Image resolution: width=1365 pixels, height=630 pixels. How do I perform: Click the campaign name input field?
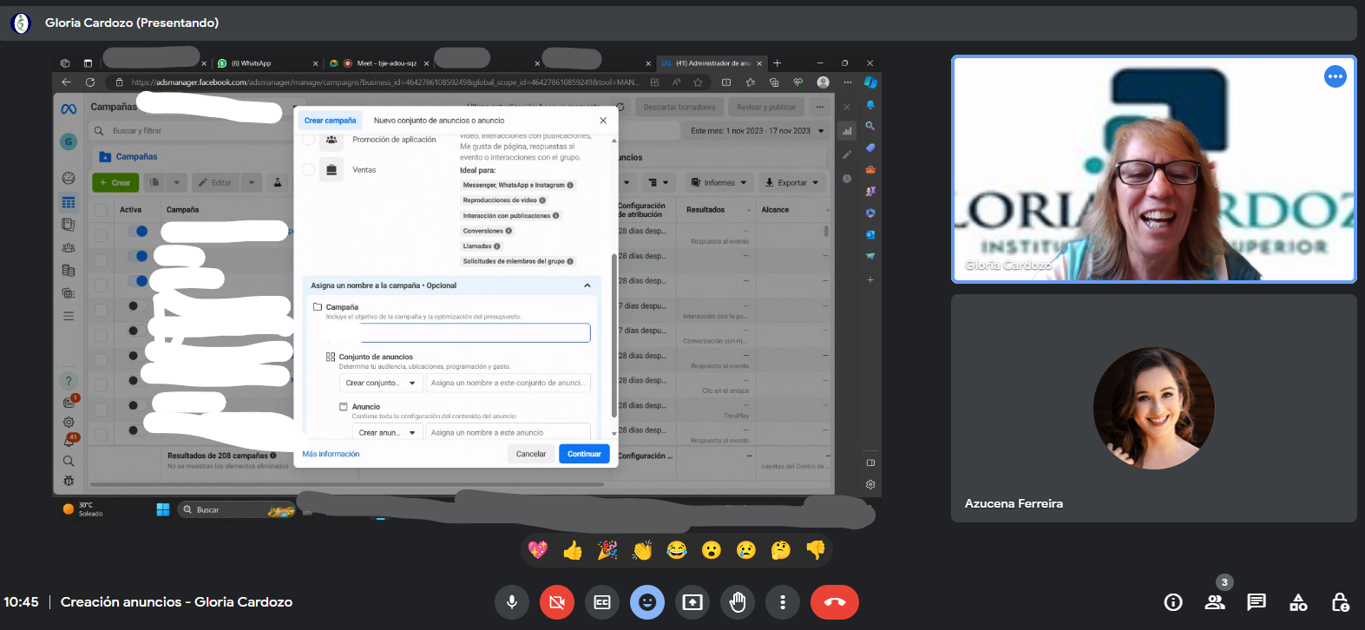(475, 333)
